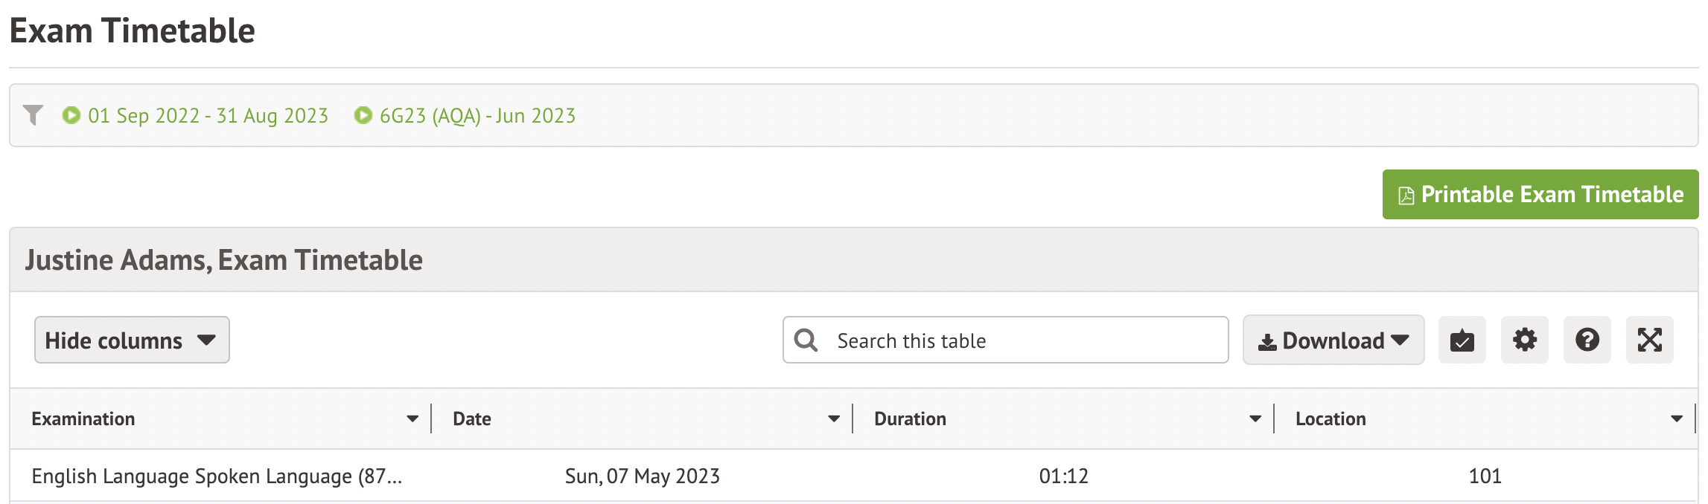
Task: Click the magnifying glass search icon
Action: click(x=806, y=340)
